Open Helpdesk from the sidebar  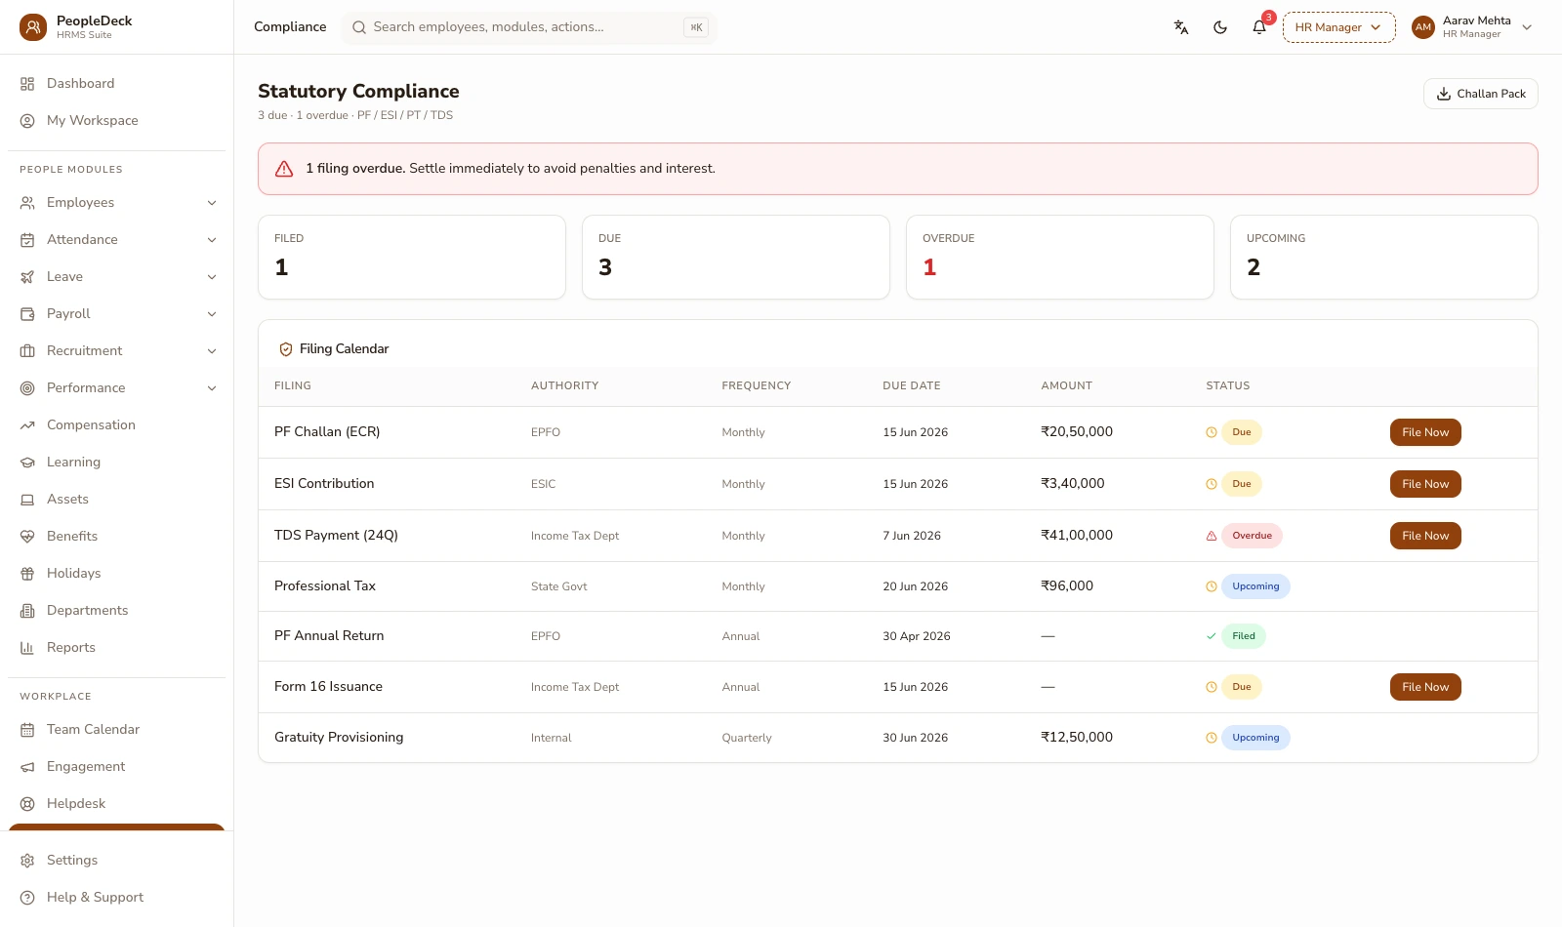tap(117, 804)
